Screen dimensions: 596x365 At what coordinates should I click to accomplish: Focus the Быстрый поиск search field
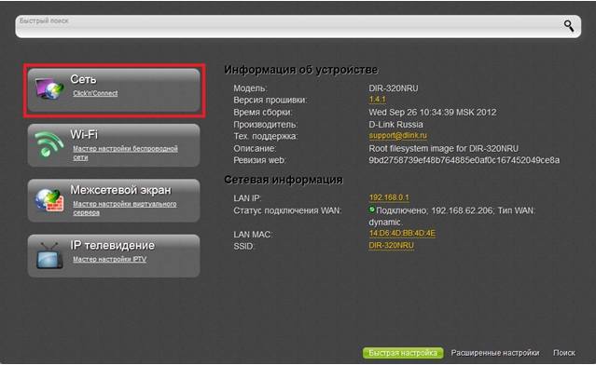click(x=289, y=27)
